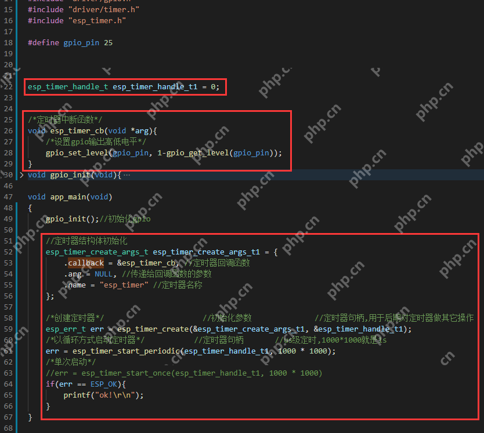Click the printf call inside the if block
This screenshot has height=433, width=484.
77,395
